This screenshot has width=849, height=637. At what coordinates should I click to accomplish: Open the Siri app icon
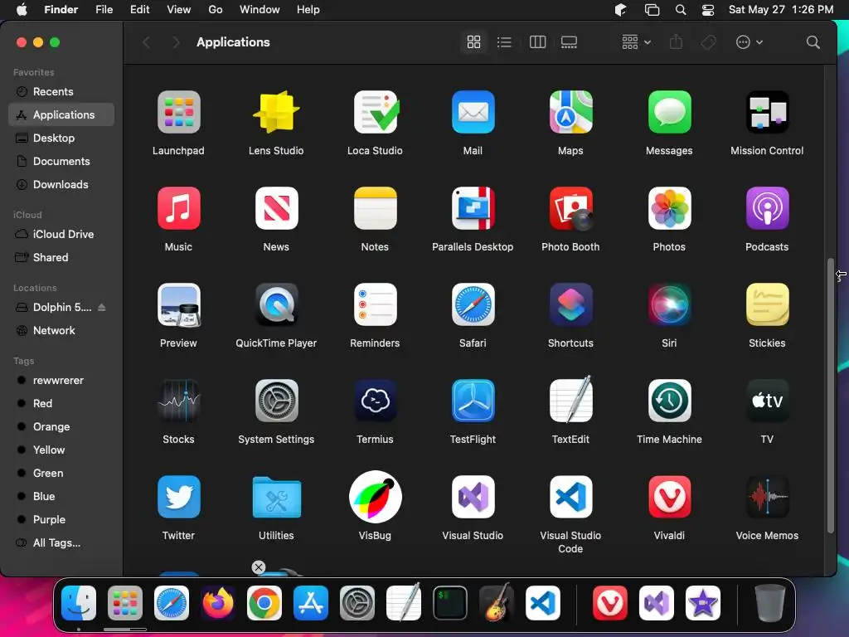pyautogui.click(x=669, y=304)
